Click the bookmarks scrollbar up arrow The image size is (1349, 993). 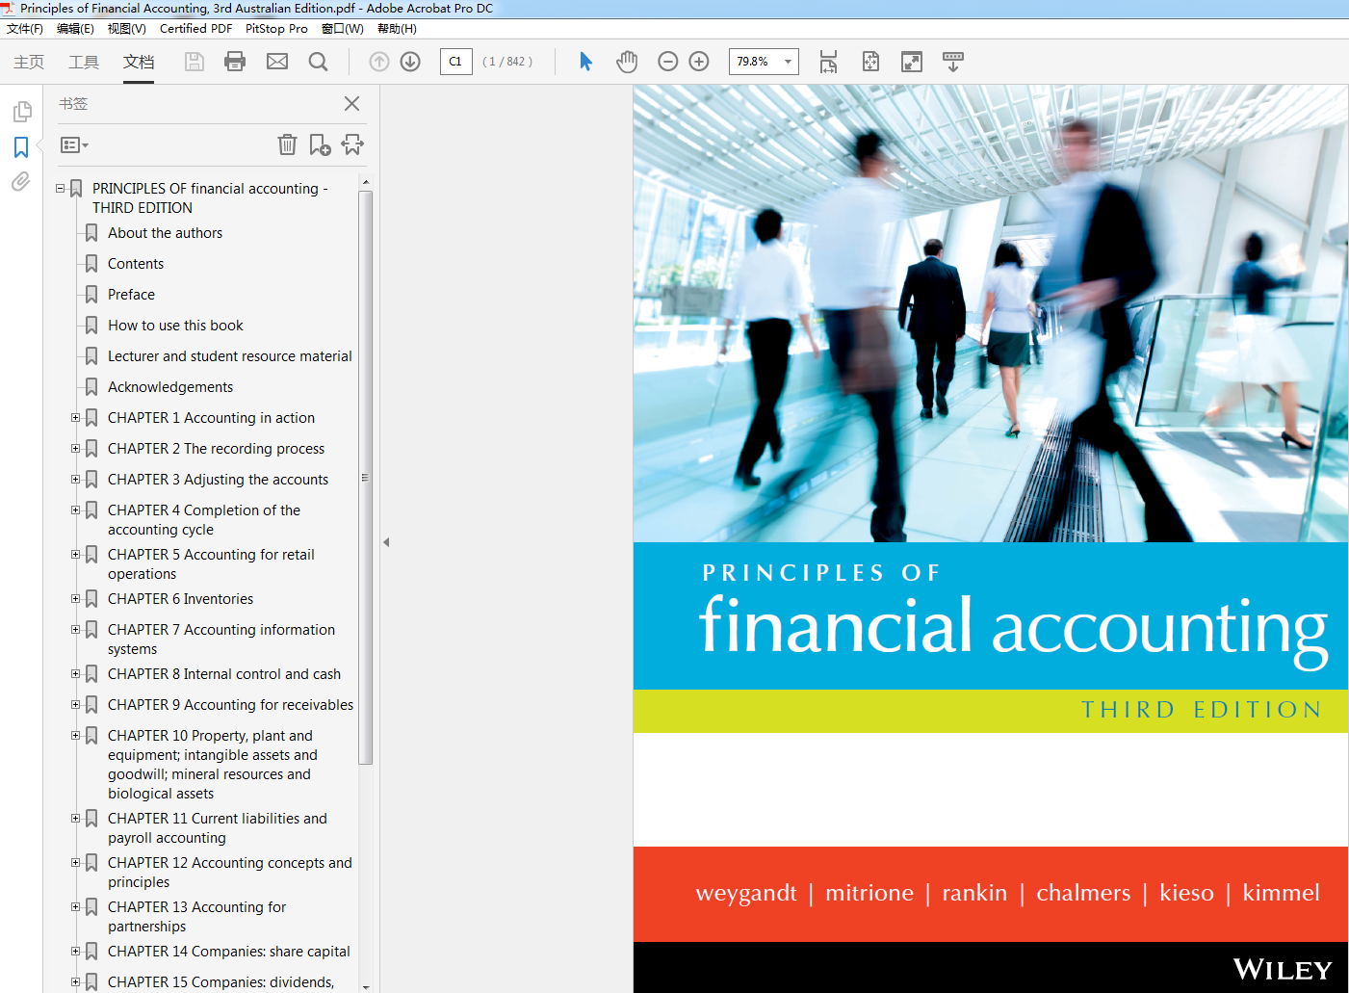(x=365, y=182)
